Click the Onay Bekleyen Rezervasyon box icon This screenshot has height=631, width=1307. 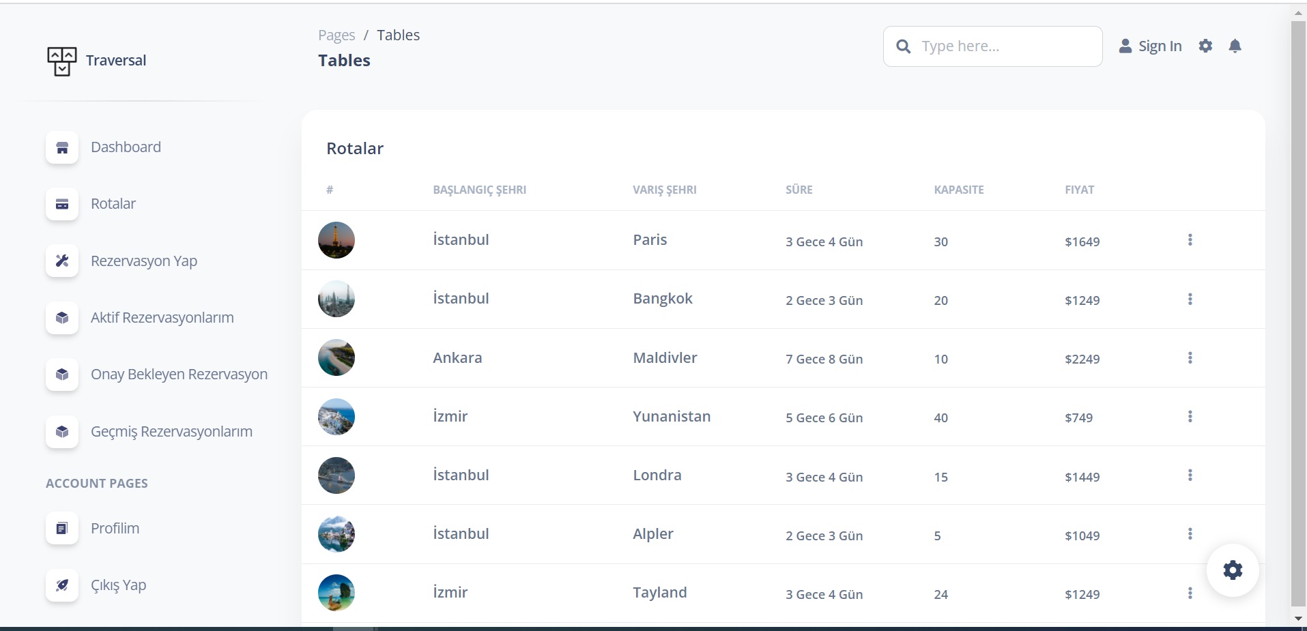click(62, 375)
